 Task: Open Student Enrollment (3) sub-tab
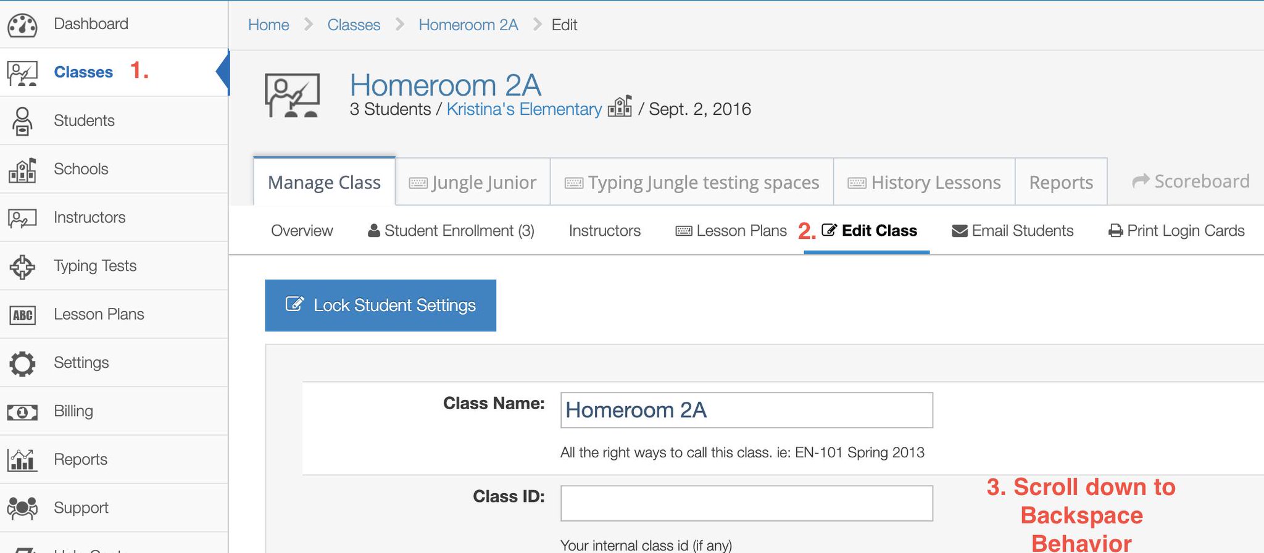[x=451, y=231]
